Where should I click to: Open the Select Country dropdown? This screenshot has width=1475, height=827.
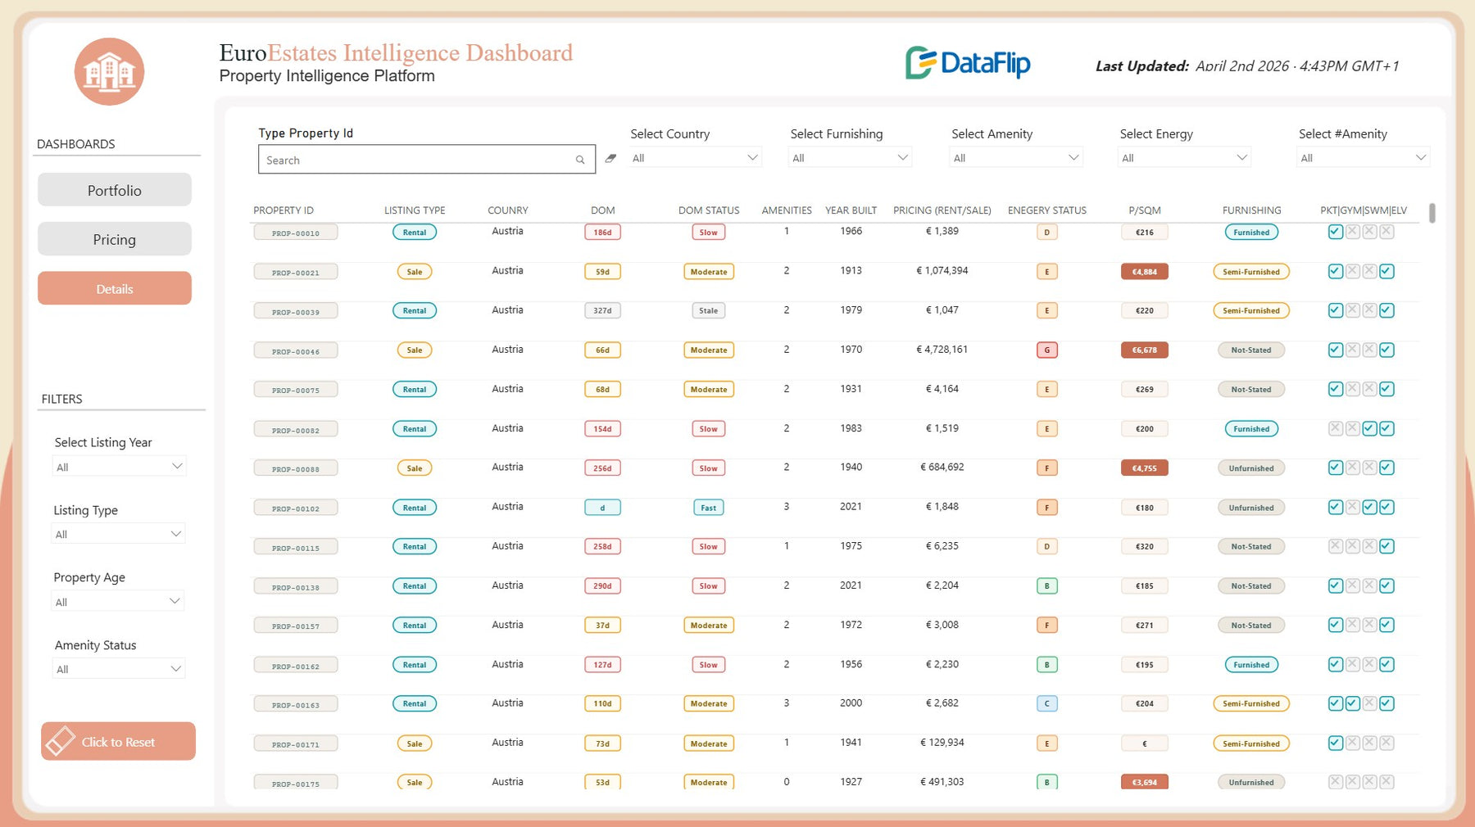(695, 158)
